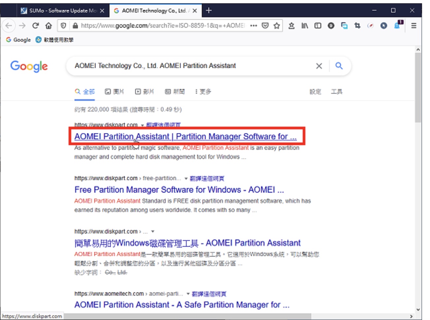
Task: Open Free Partition Manager Software for Windows link
Action: tap(179, 190)
